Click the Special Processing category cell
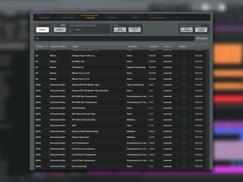This screenshot has width=243, height=182. (x=136, y=67)
